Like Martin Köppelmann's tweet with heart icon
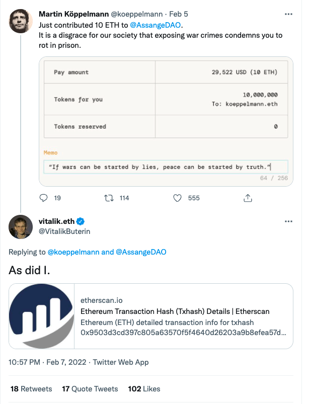309x404 pixels. 177,198
